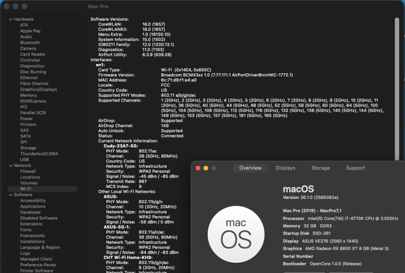
Task: Click the Bootloader OpenCore 1.0.5 line
Action: pos(322,264)
